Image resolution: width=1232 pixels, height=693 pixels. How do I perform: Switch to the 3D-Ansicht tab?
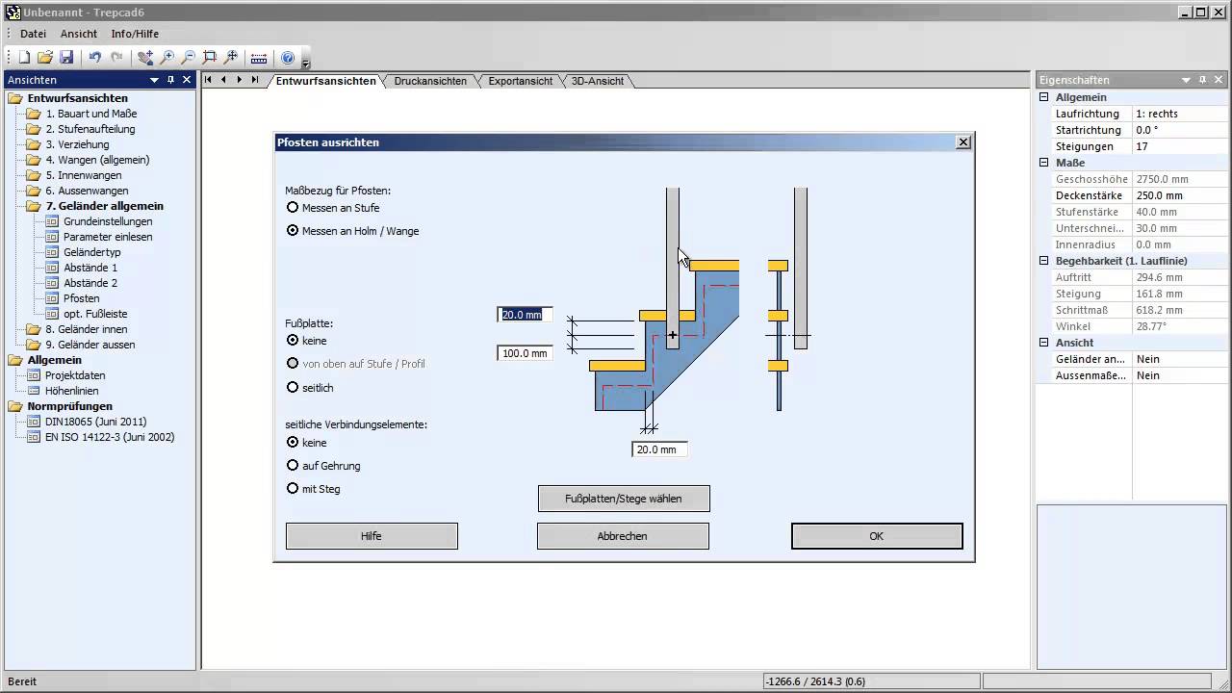point(598,81)
